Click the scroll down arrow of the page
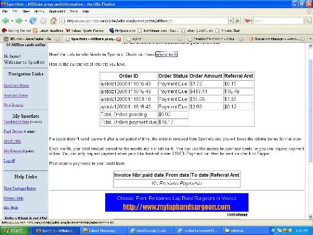The height and width of the screenshot is (235, 313). pos(310,217)
